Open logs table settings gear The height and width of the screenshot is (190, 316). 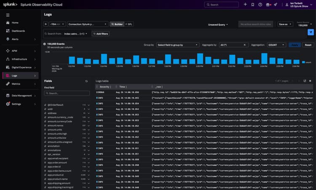pyautogui.click(x=310, y=81)
